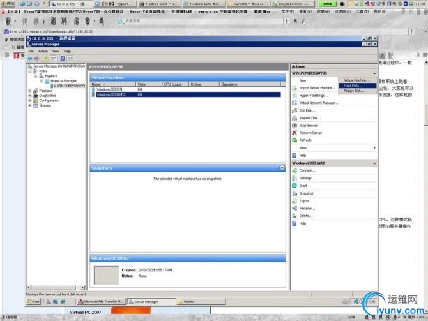Collapse the Roles node in the tree
Screen dimensions: 428x321
coord(30,71)
